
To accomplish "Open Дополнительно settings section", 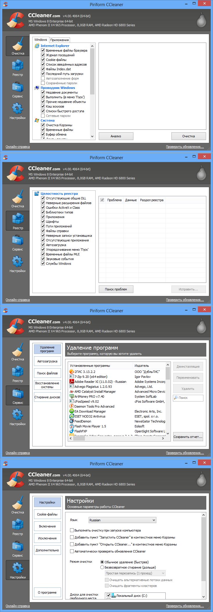I will [47, 550].
